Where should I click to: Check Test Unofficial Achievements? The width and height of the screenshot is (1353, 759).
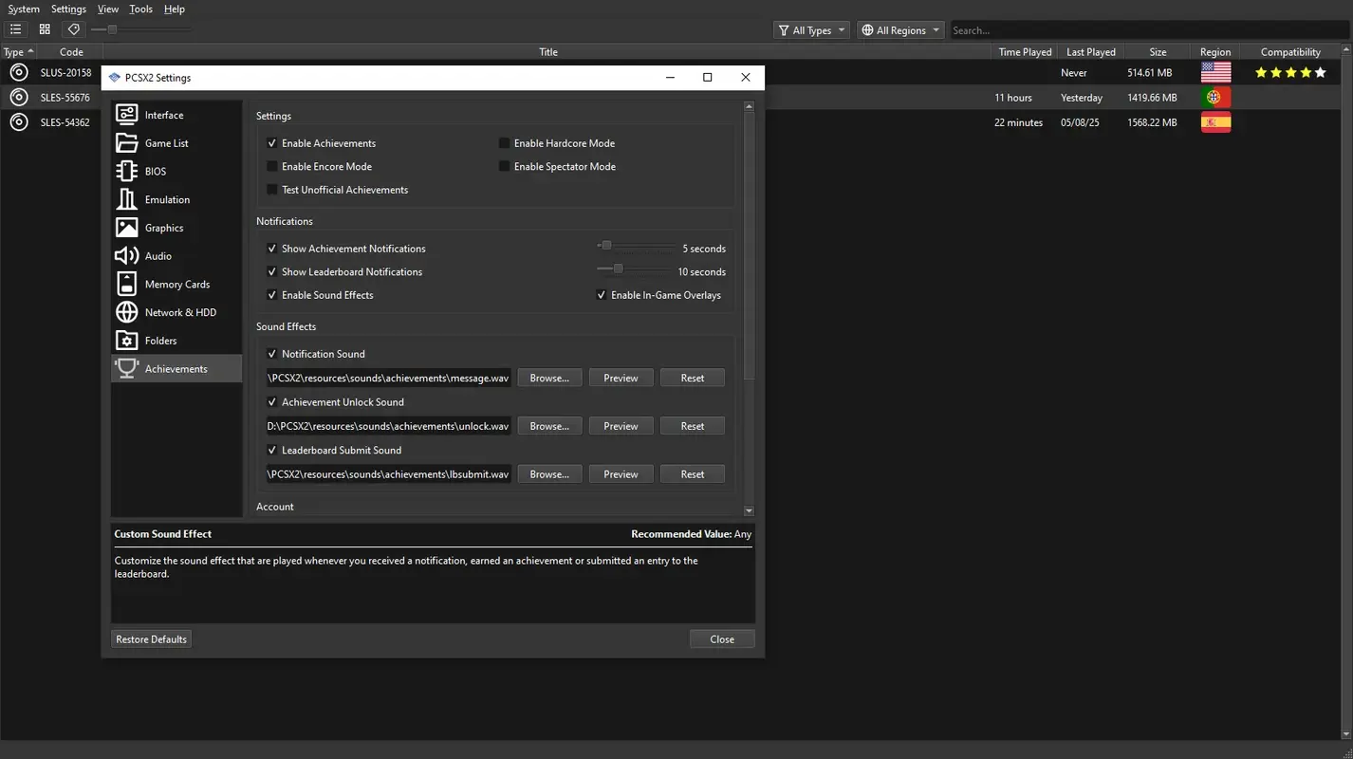tap(272, 189)
